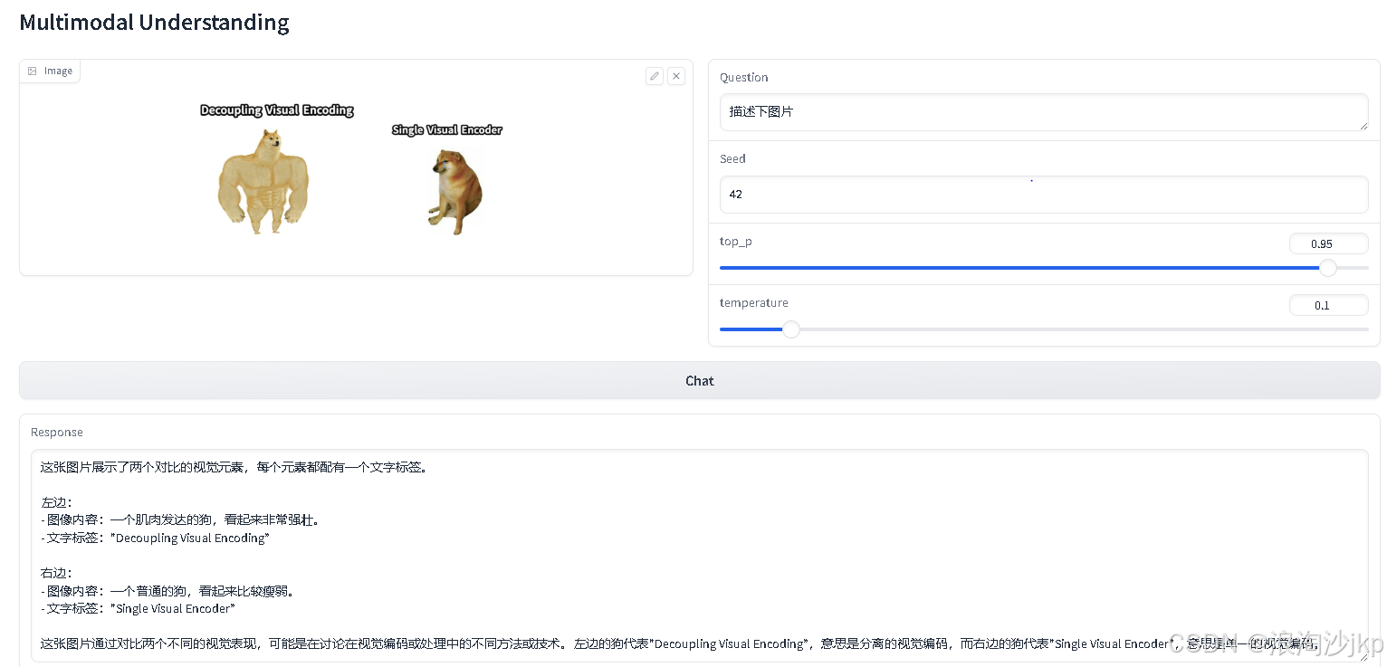Image resolution: width=1387 pixels, height=667 pixels.
Task: Click the response line starting with '右边:'
Action: pos(55,573)
